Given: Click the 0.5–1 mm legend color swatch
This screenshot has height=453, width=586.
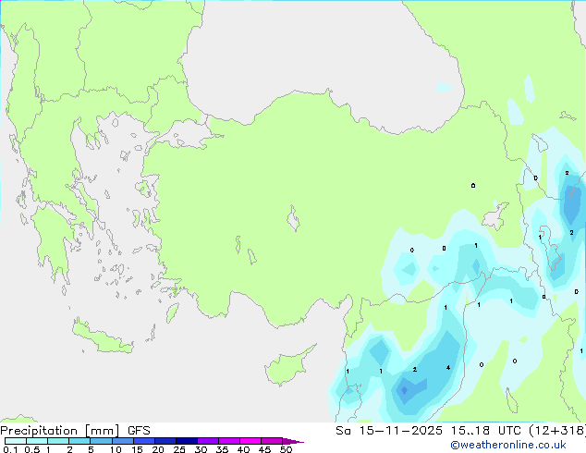Looking at the screenshot, I should point(37,441).
